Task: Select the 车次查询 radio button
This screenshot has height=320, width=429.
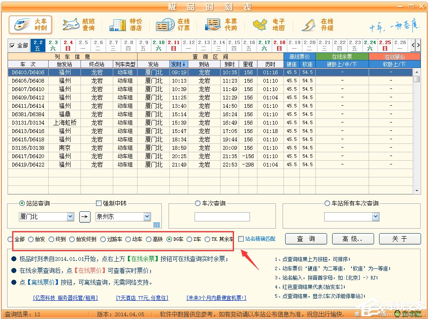Action: coord(198,203)
